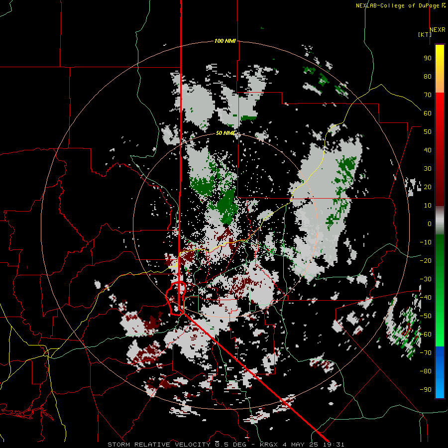Click the -70 value on the velocity scale

tap(426, 353)
